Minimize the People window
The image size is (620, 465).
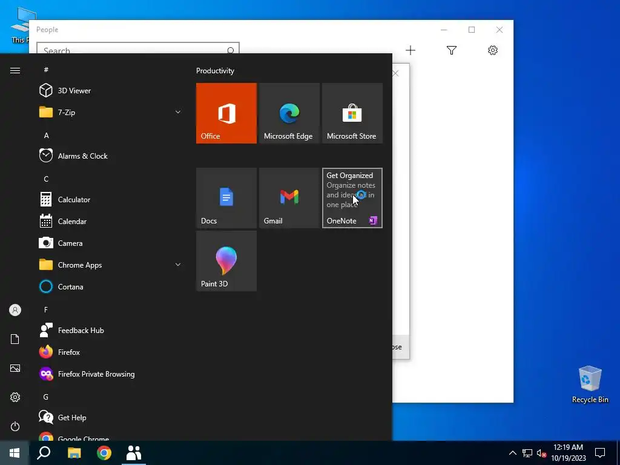444,30
